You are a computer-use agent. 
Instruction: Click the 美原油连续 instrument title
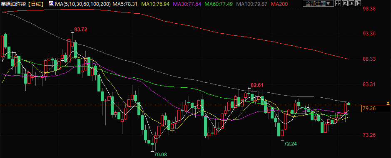[x=13, y=4]
